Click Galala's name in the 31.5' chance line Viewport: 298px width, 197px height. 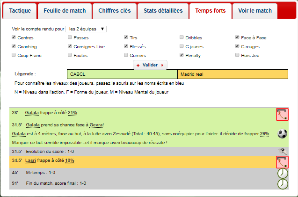33,125
